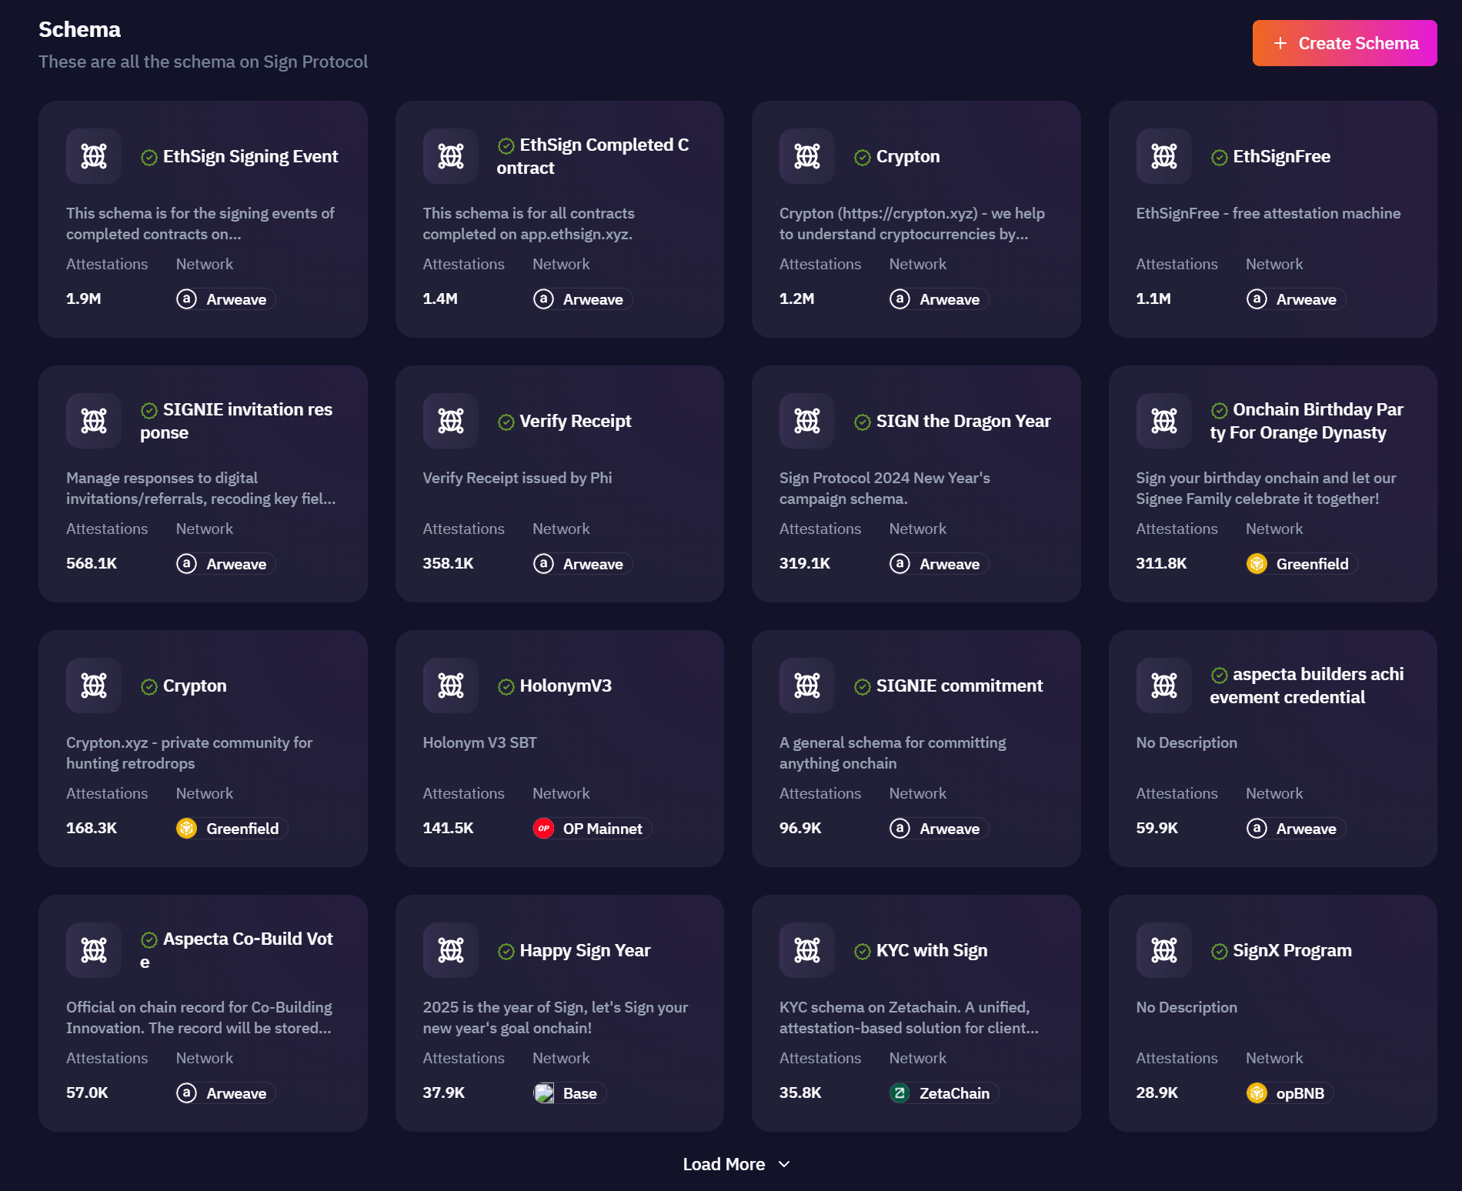Click the SIGN the Dragon Year schema icon
This screenshot has height=1191, width=1462.
(807, 421)
